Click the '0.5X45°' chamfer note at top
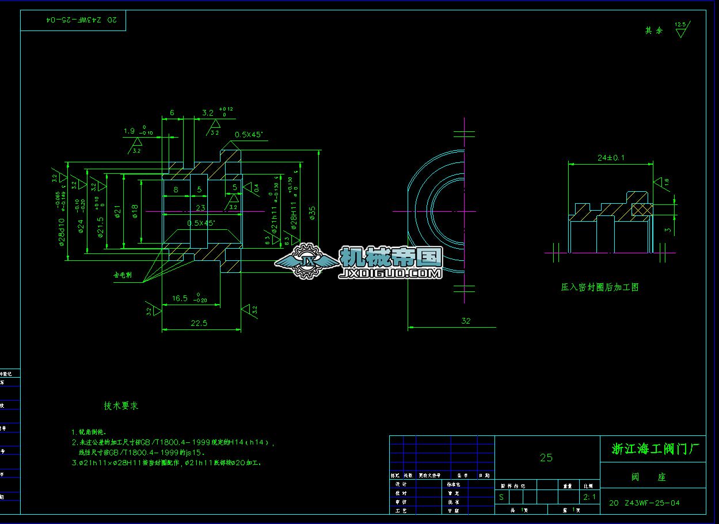This screenshot has width=719, height=524. [249, 135]
